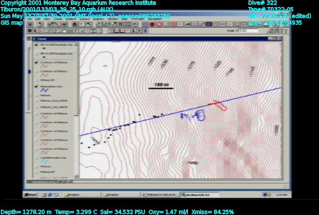This screenshot has height=215, width=319.
Task: Select the Identify tool in the tools row
Action: [x=30, y=31]
